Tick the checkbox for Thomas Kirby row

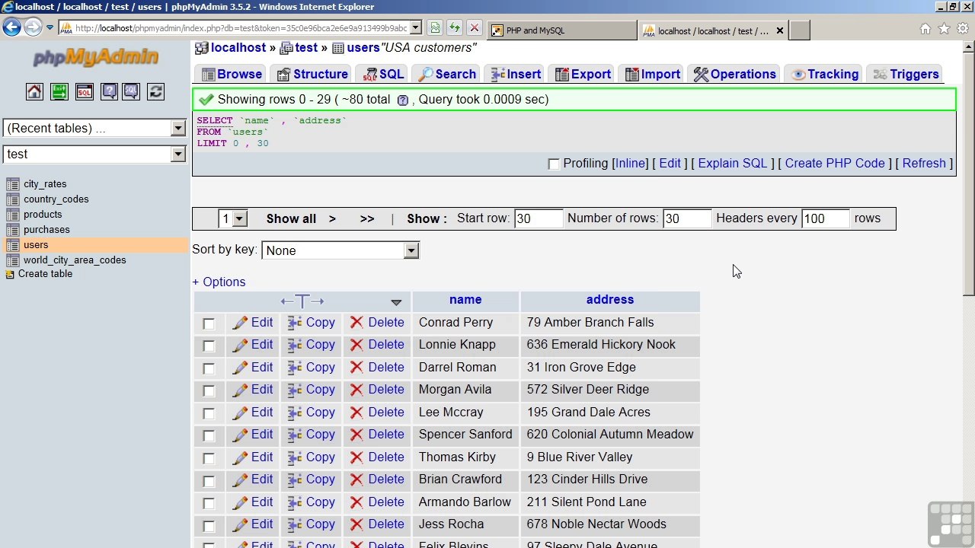(209, 458)
